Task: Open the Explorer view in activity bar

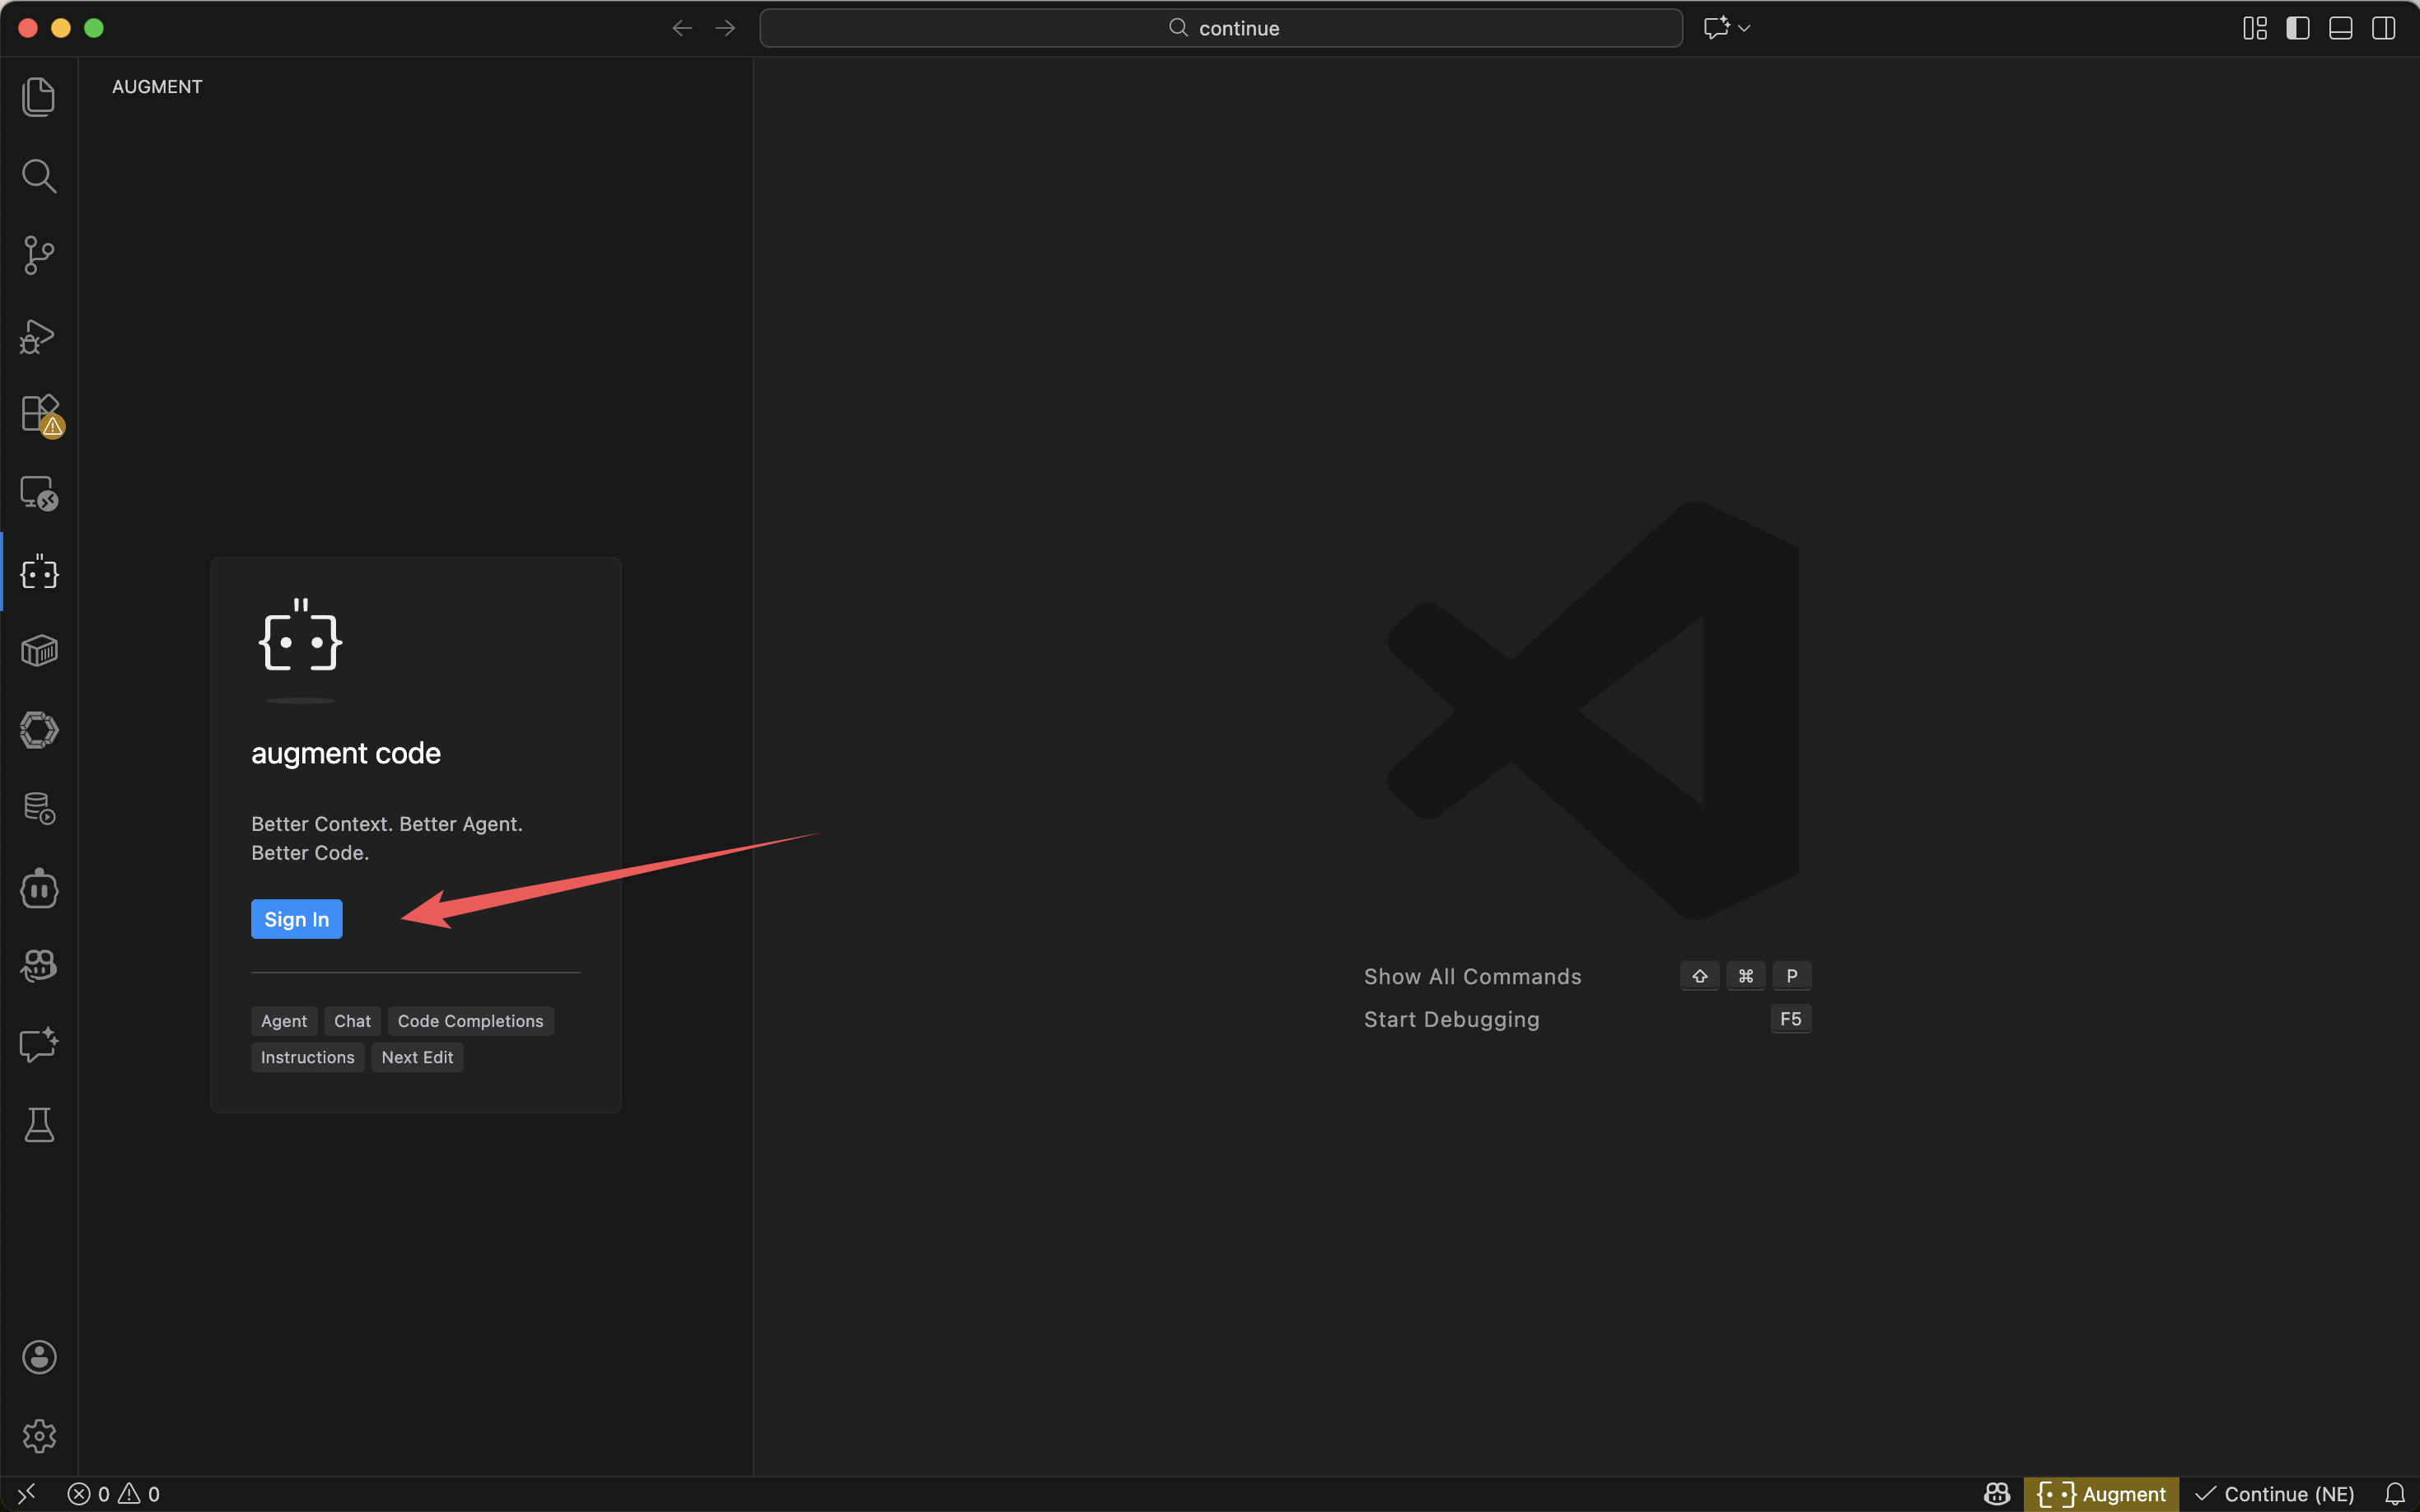Action: 39,97
